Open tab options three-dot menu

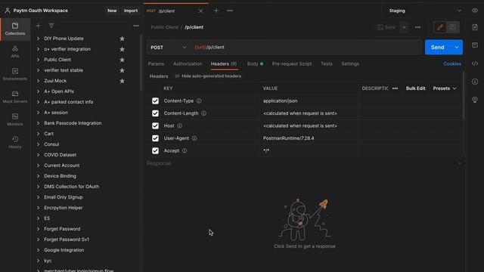[230, 11]
